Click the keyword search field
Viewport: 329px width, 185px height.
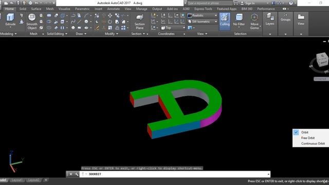click(x=210, y=3)
